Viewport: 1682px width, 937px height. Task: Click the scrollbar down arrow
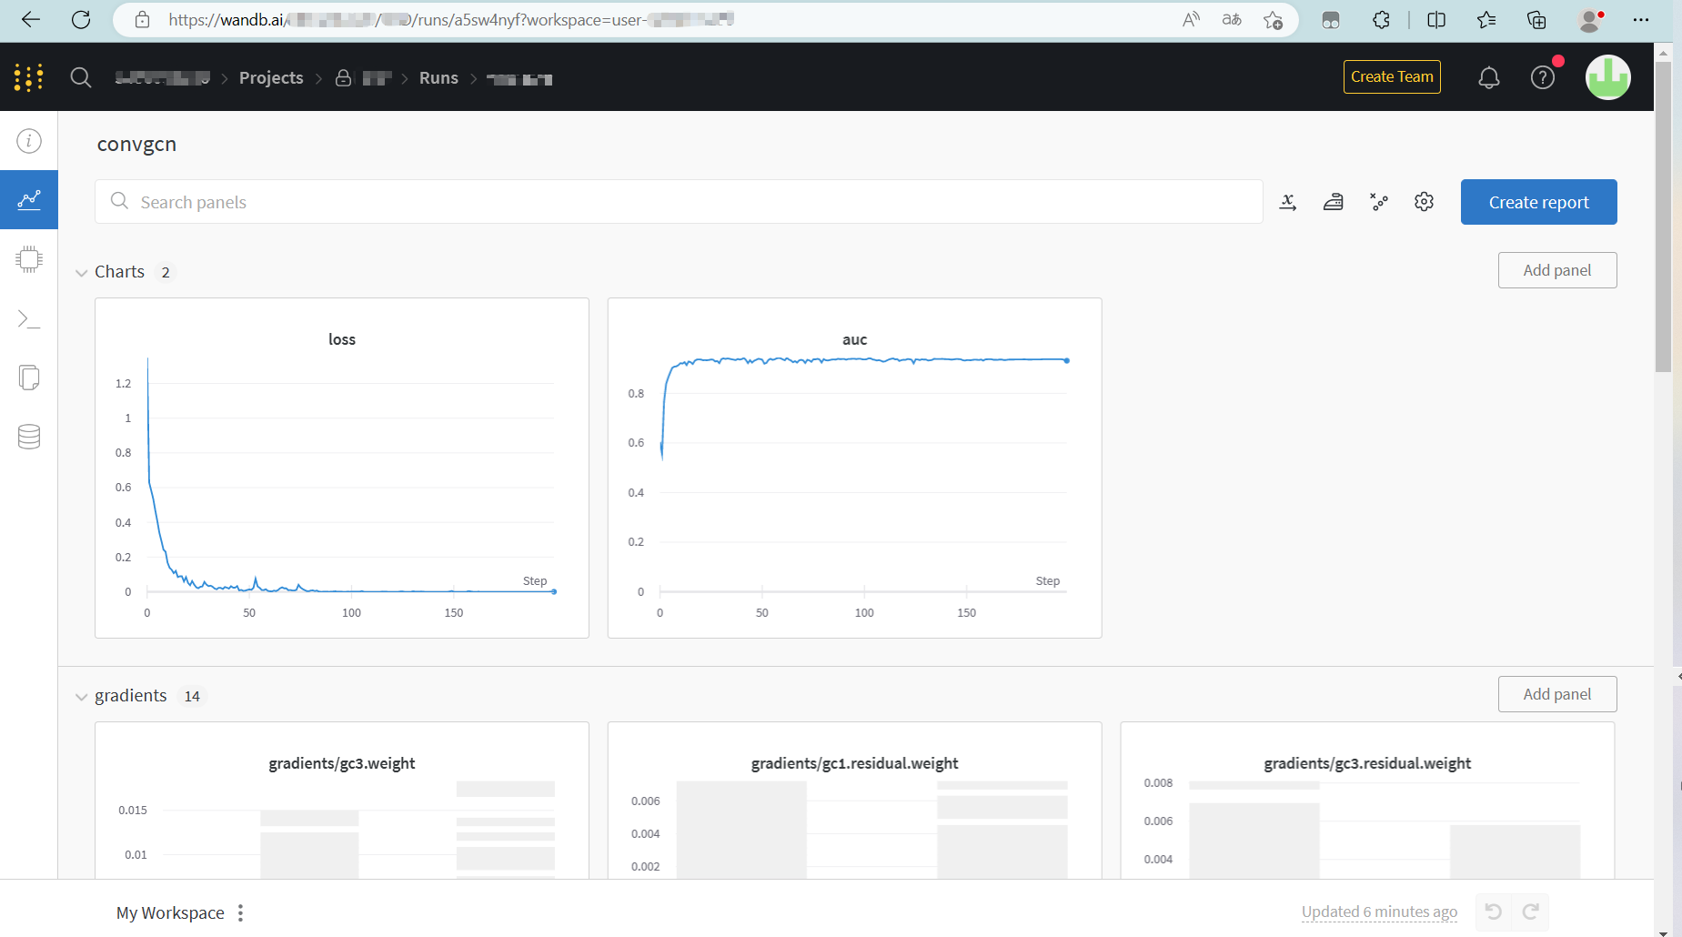1663,932
